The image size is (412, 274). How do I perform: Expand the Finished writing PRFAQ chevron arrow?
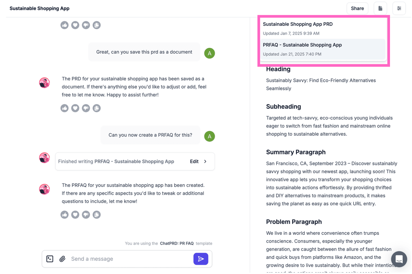[x=205, y=162]
